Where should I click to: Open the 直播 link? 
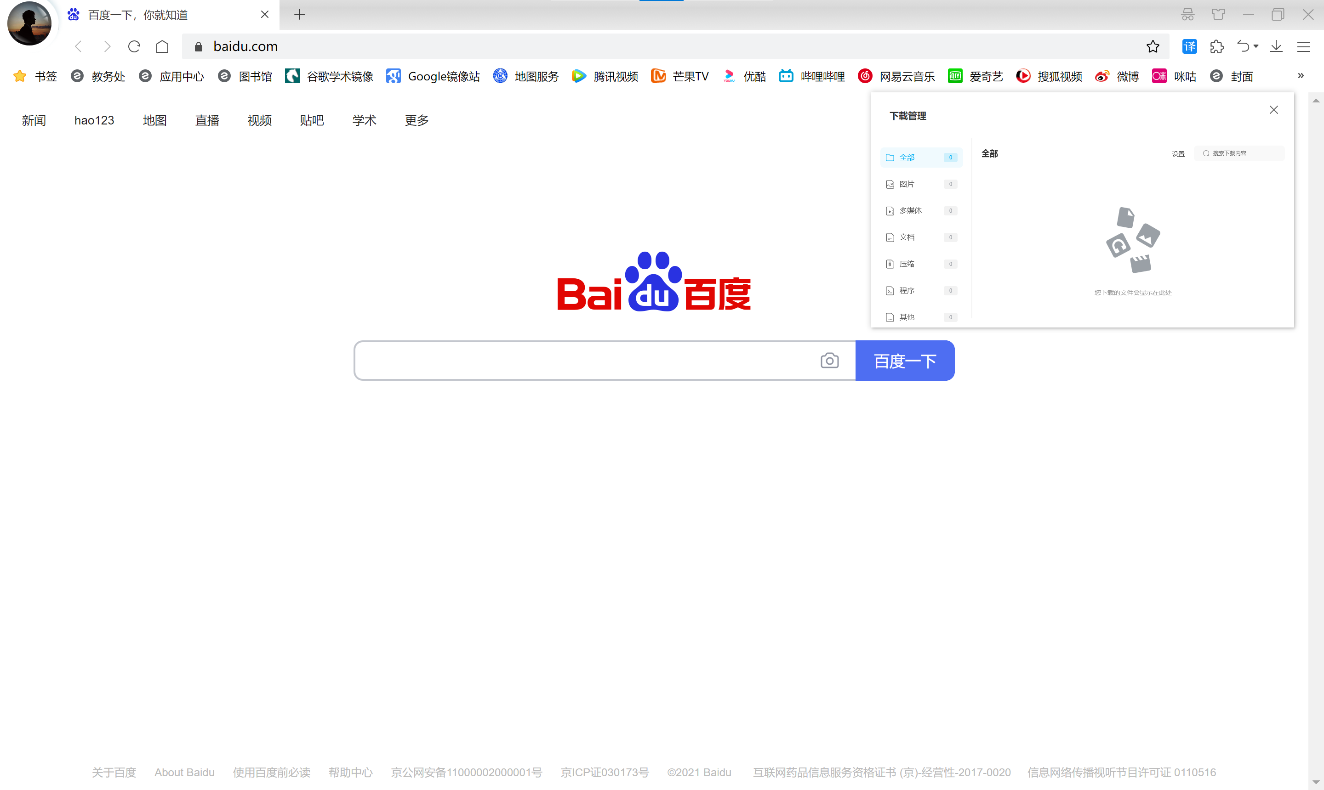tap(207, 120)
